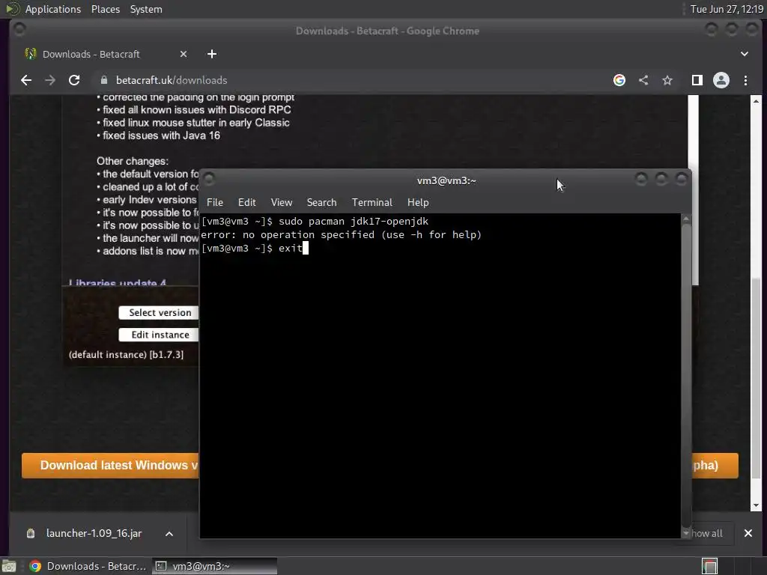This screenshot has height=575, width=767.
Task: Click the Chrome window menu button
Action: tap(19, 30)
